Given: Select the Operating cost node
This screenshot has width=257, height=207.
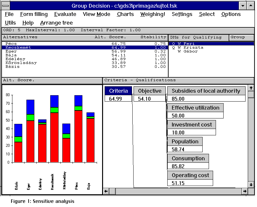Looking at the screenshot, I should point(190,175).
